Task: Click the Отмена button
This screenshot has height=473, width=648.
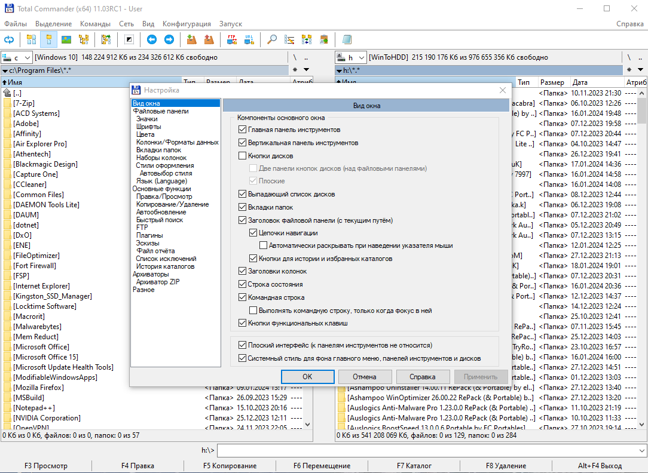Action: tap(365, 377)
